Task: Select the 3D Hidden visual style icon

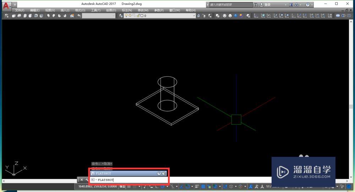Action: pos(230,16)
